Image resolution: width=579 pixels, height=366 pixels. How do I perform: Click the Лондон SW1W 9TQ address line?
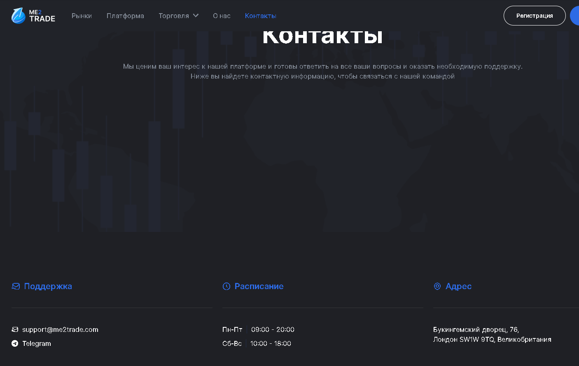pos(492,339)
